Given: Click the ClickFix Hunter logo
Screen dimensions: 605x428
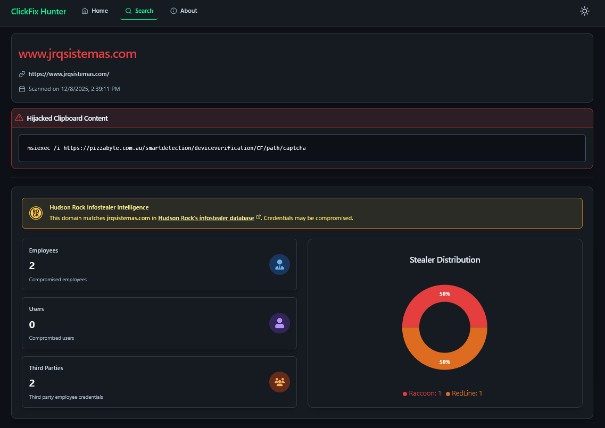Looking at the screenshot, I should point(38,11).
